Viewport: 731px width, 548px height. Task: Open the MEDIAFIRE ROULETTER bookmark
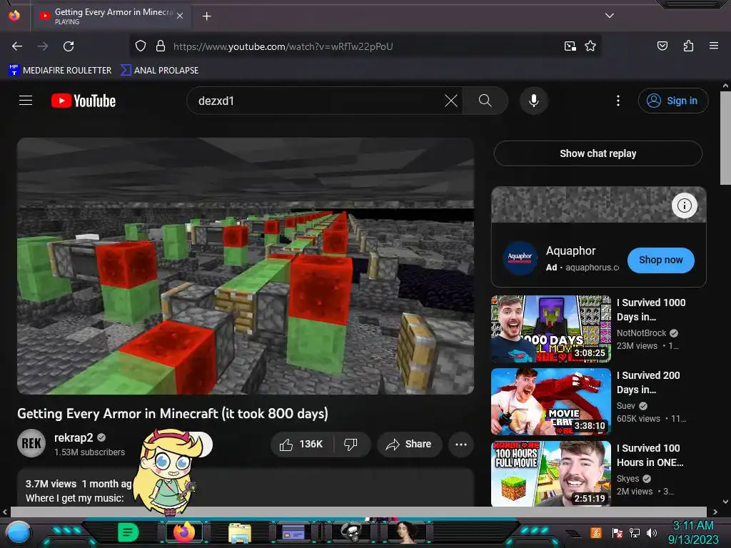click(60, 71)
